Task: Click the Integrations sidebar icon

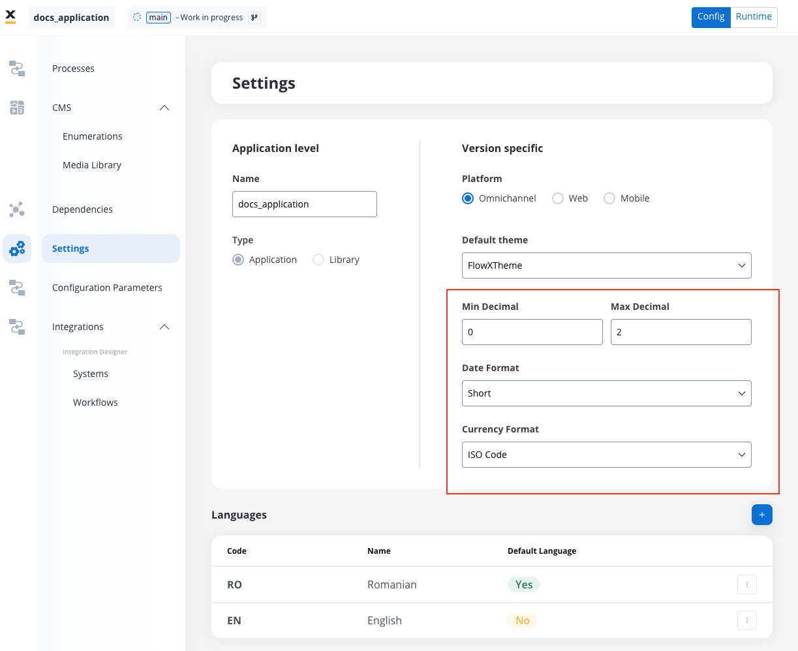Action: coord(17,327)
